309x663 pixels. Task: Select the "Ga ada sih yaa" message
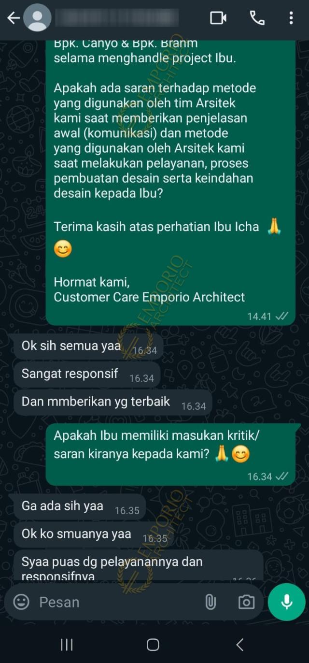[x=79, y=507]
